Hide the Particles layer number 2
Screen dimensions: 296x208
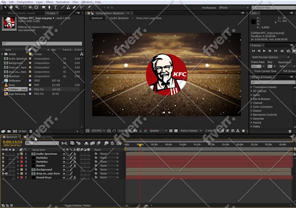[x=3, y=158]
